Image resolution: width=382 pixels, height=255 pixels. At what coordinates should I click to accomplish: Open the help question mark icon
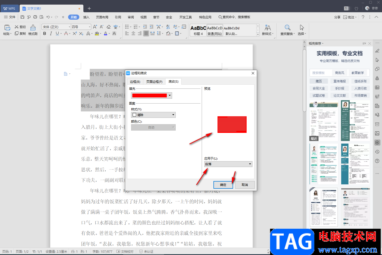coord(363,17)
